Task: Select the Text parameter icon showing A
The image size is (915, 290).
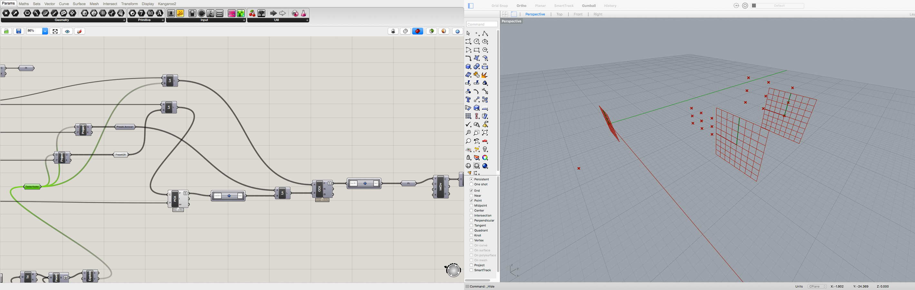Action: coord(160,13)
